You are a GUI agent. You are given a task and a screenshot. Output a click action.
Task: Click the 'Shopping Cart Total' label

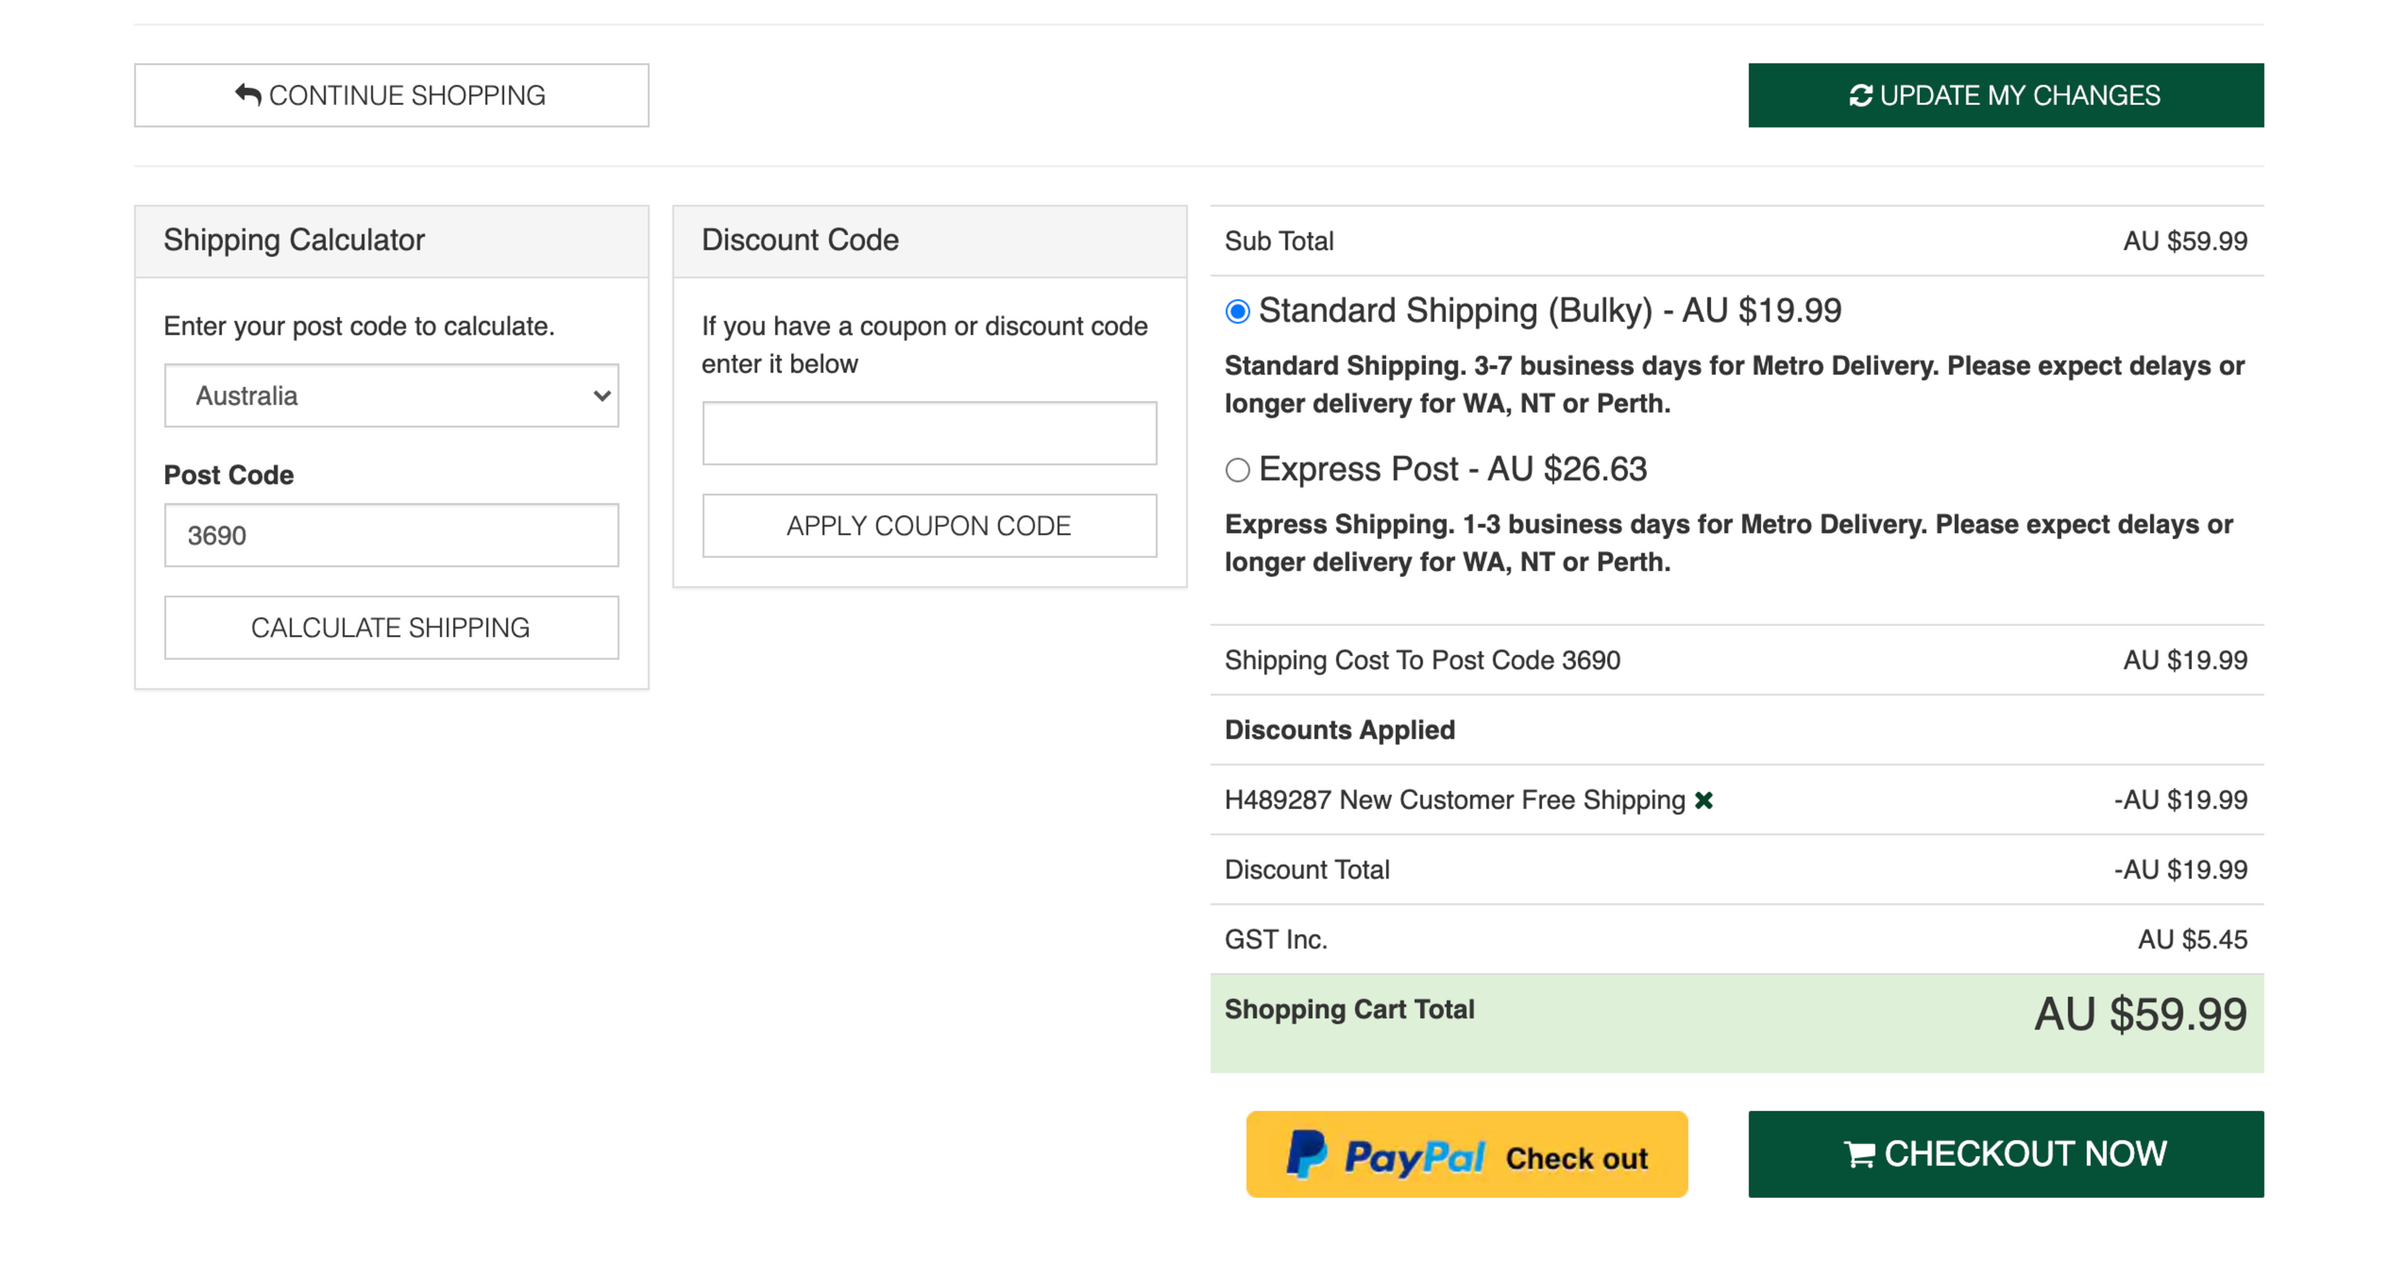1350,1009
